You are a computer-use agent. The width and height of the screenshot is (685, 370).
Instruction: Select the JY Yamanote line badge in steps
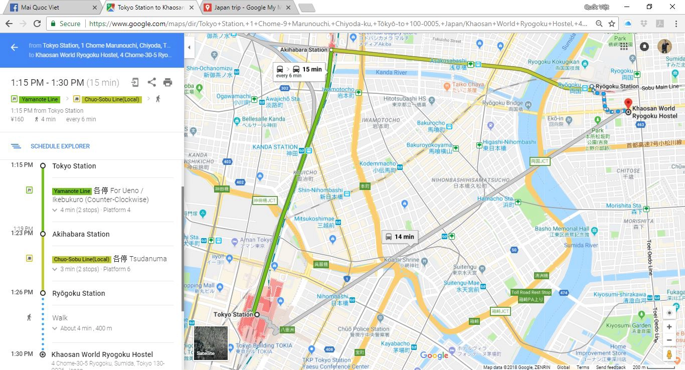click(29, 190)
